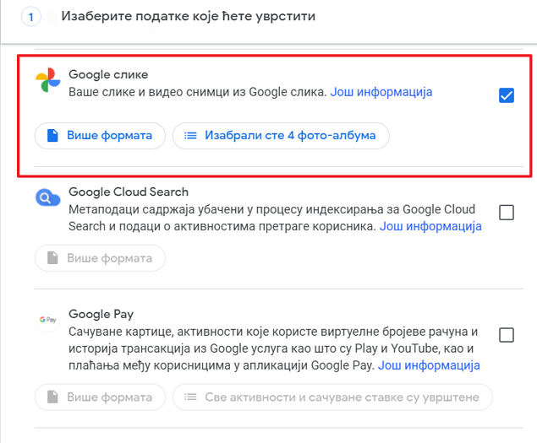
Task: Click list icon in photo albums button
Action: click(x=190, y=136)
